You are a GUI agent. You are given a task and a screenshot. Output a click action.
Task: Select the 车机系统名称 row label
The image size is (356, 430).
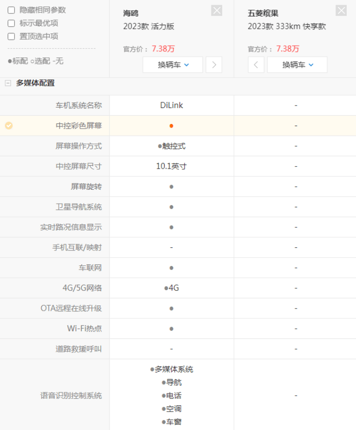pyautogui.click(x=79, y=105)
